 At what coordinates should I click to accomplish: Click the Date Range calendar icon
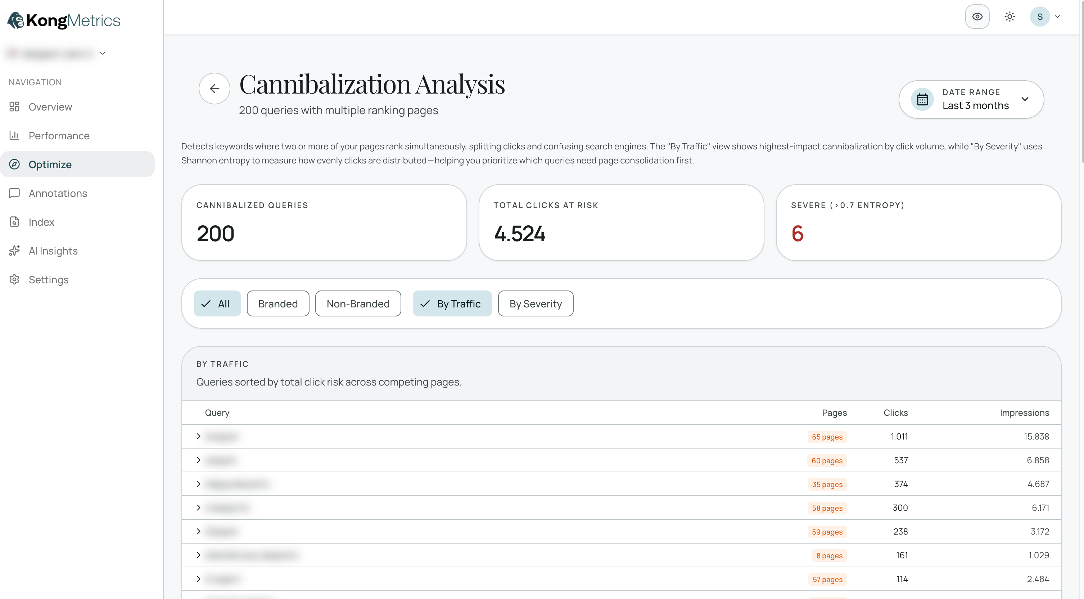[x=922, y=99]
